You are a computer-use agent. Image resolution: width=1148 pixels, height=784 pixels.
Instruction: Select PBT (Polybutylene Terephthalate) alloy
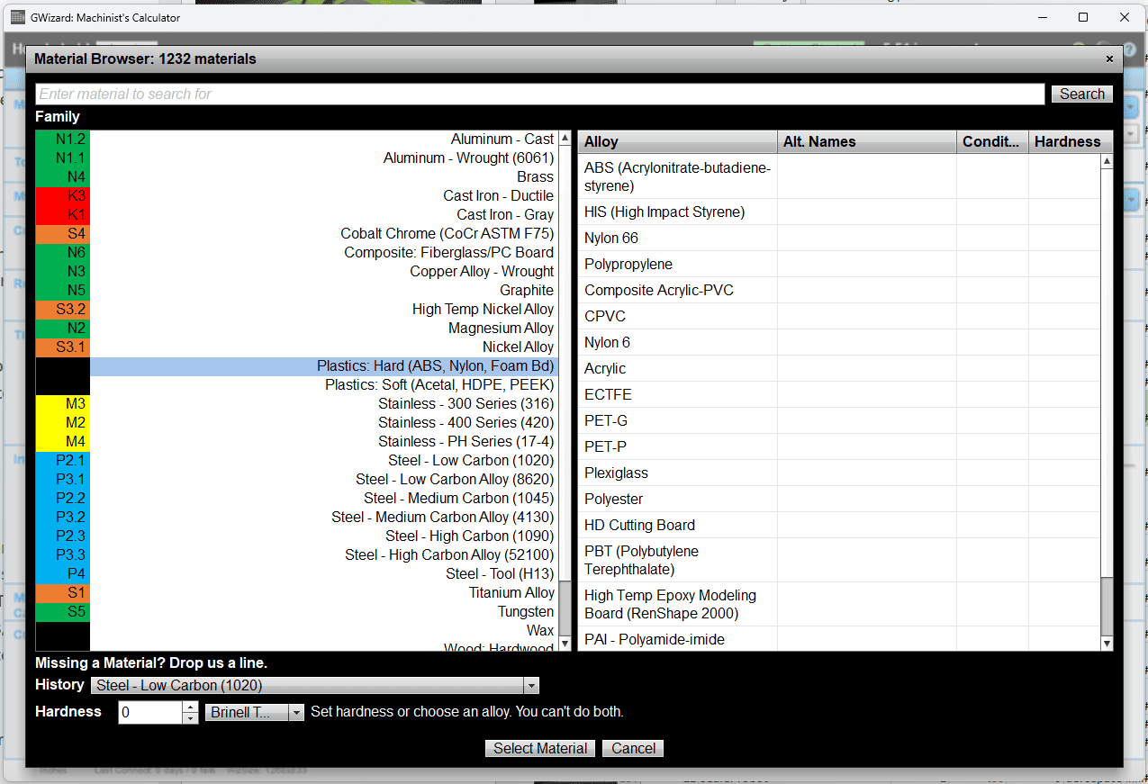point(839,560)
